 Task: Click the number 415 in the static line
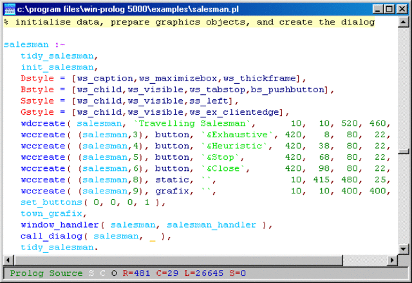pyautogui.click(x=321, y=180)
